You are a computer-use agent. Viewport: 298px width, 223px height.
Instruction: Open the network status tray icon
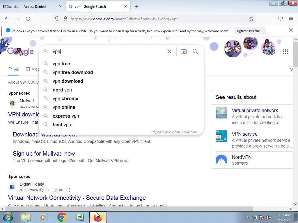point(254,217)
